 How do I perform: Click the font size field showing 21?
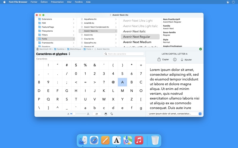coord(97,114)
